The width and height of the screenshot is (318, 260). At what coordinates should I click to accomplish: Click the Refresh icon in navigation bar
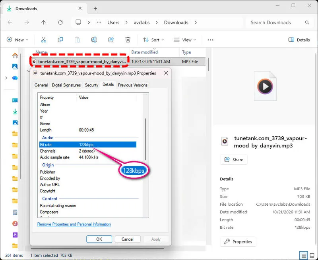tap(60, 23)
